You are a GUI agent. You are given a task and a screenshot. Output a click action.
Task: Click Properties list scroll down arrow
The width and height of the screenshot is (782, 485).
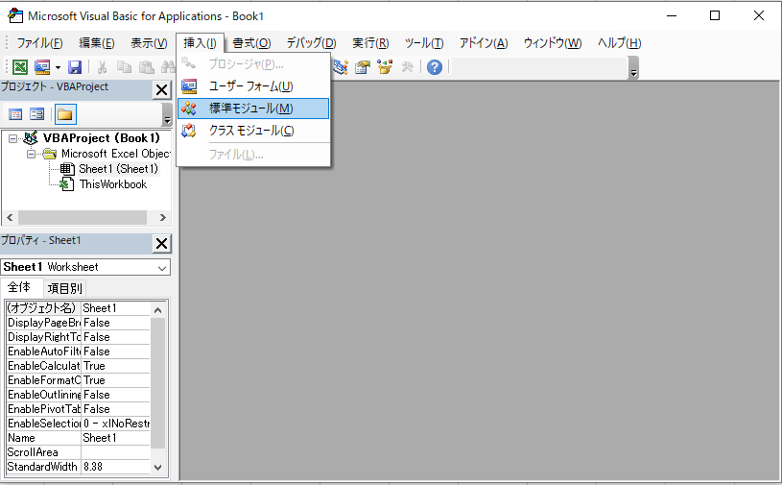(158, 467)
